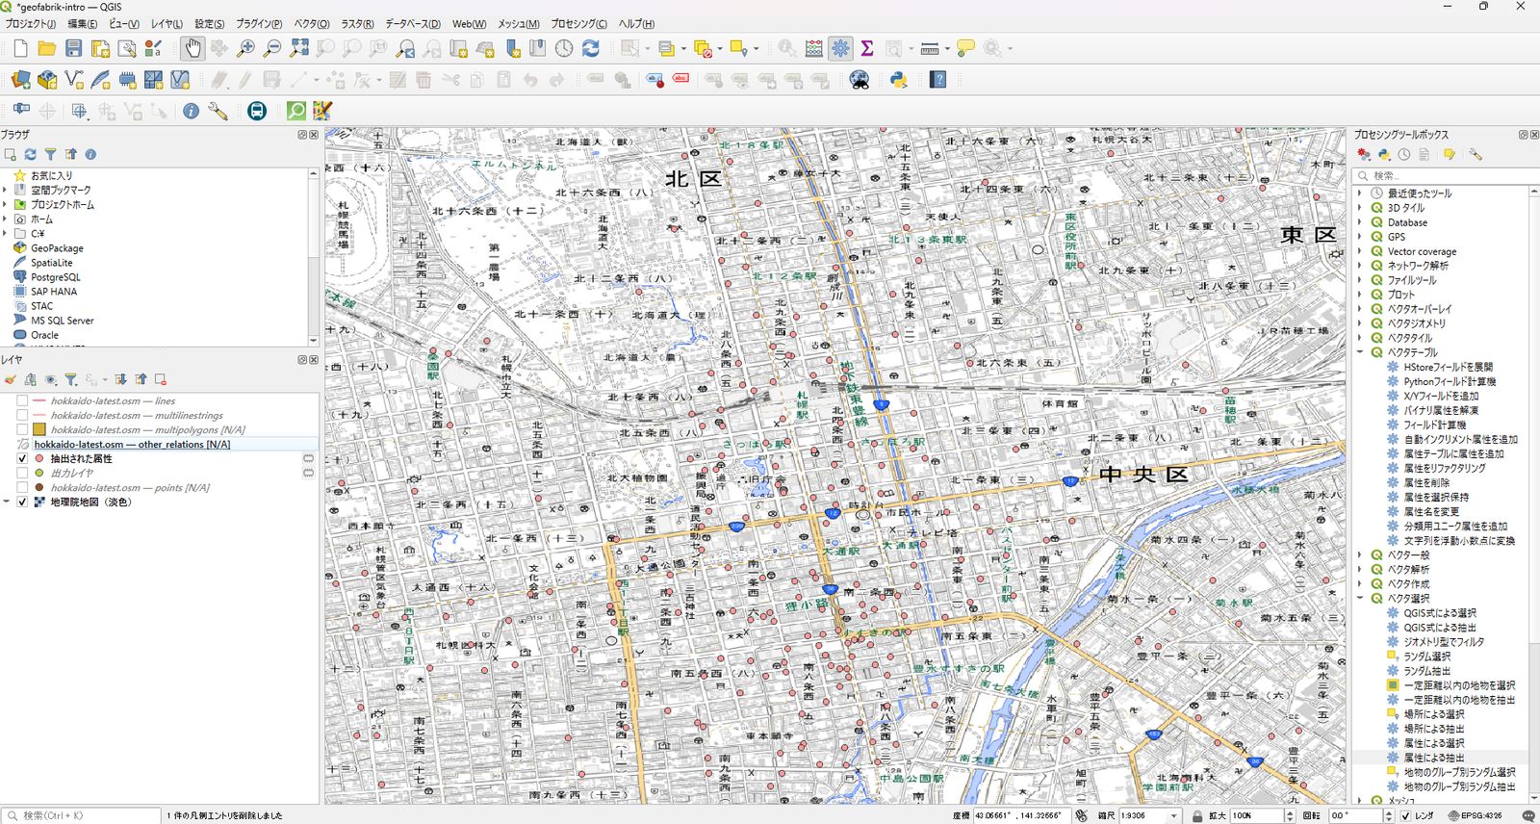
Task: Select the PostgreSQL entry in the browser
Action: [55, 277]
